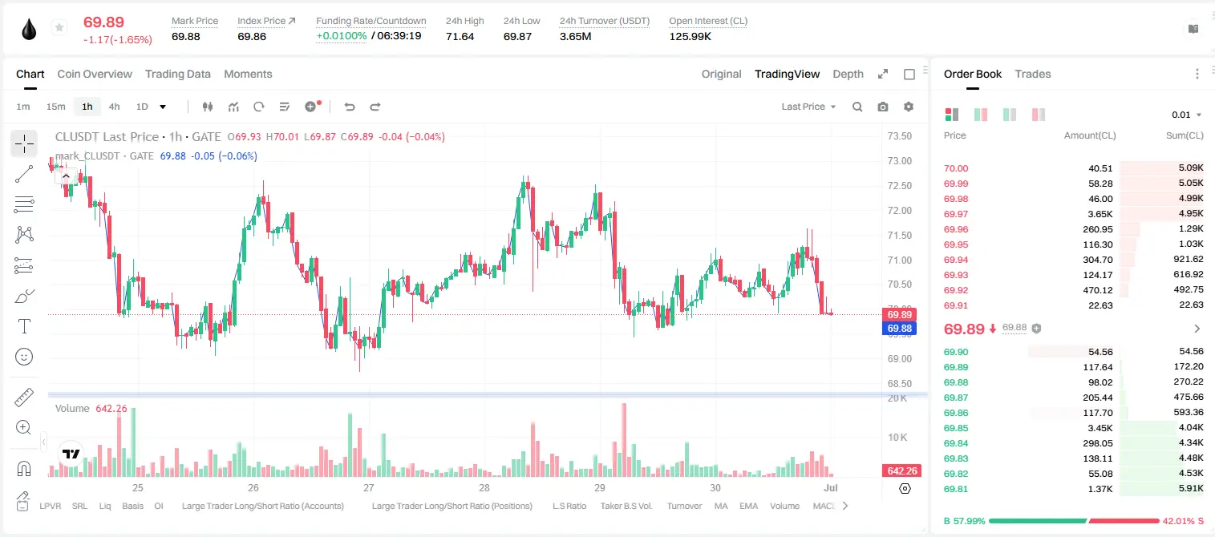Activate the magnet snap mode
Viewport: 1215px width, 537px height.
tap(24, 469)
